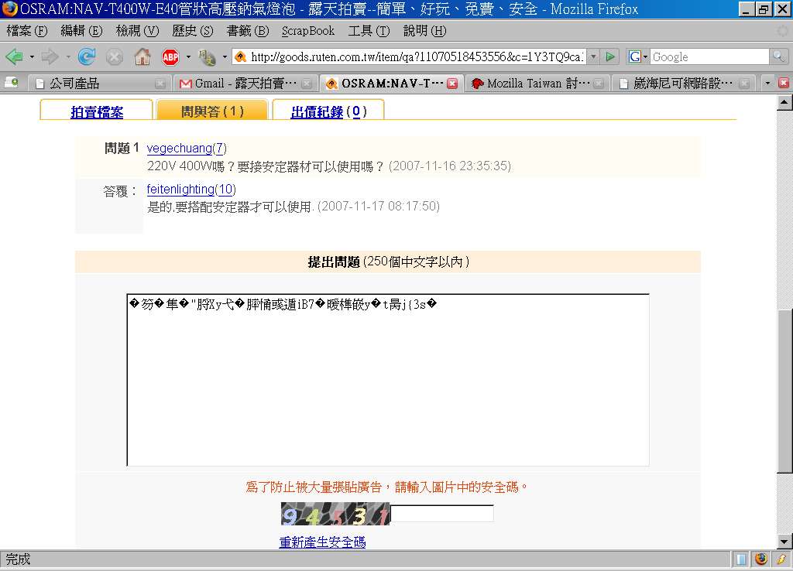Click the scrollbar down arrow on the page
The image size is (793, 571).
(x=784, y=541)
